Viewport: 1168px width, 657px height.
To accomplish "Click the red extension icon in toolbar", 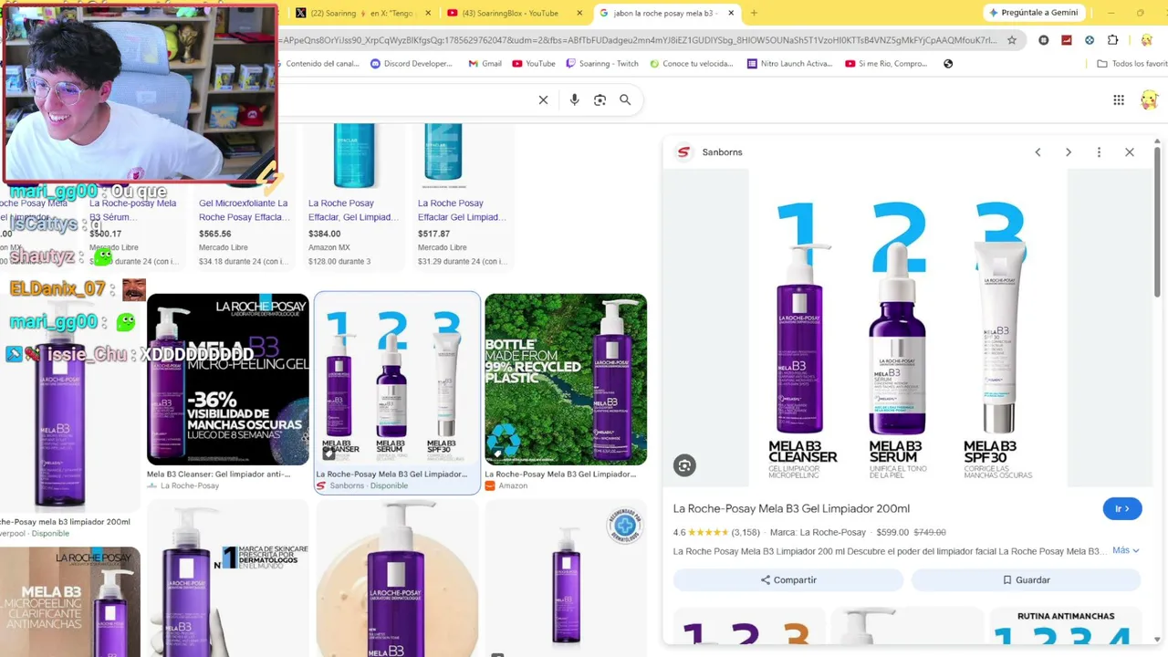I will tap(1066, 40).
